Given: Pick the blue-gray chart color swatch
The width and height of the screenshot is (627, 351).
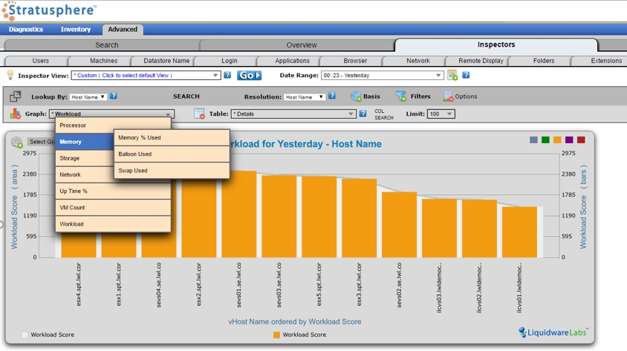Looking at the screenshot, I should point(533,140).
